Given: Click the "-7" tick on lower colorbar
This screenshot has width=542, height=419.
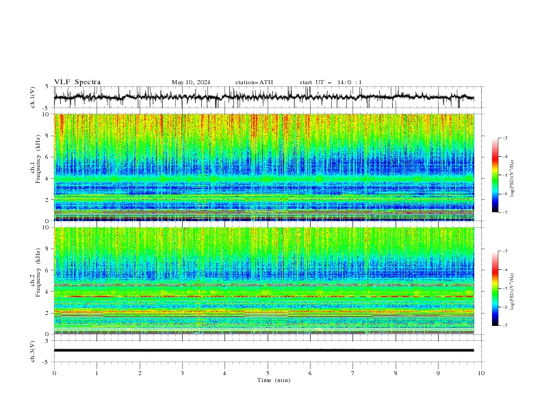Looking at the screenshot, I should [505, 325].
